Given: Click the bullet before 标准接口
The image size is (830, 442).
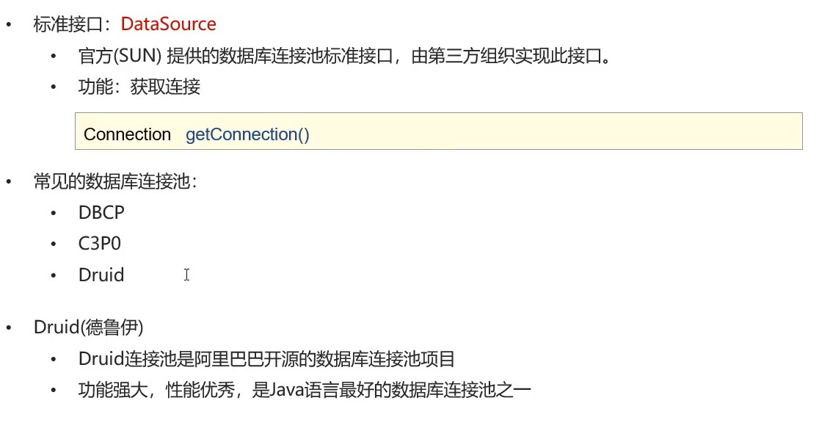Looking at the screenshot, I should [x=9, y=23].
